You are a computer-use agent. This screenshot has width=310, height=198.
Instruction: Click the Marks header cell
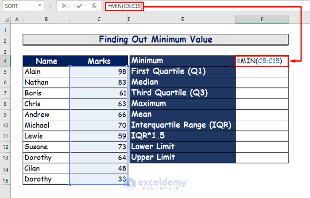point(99,61)
